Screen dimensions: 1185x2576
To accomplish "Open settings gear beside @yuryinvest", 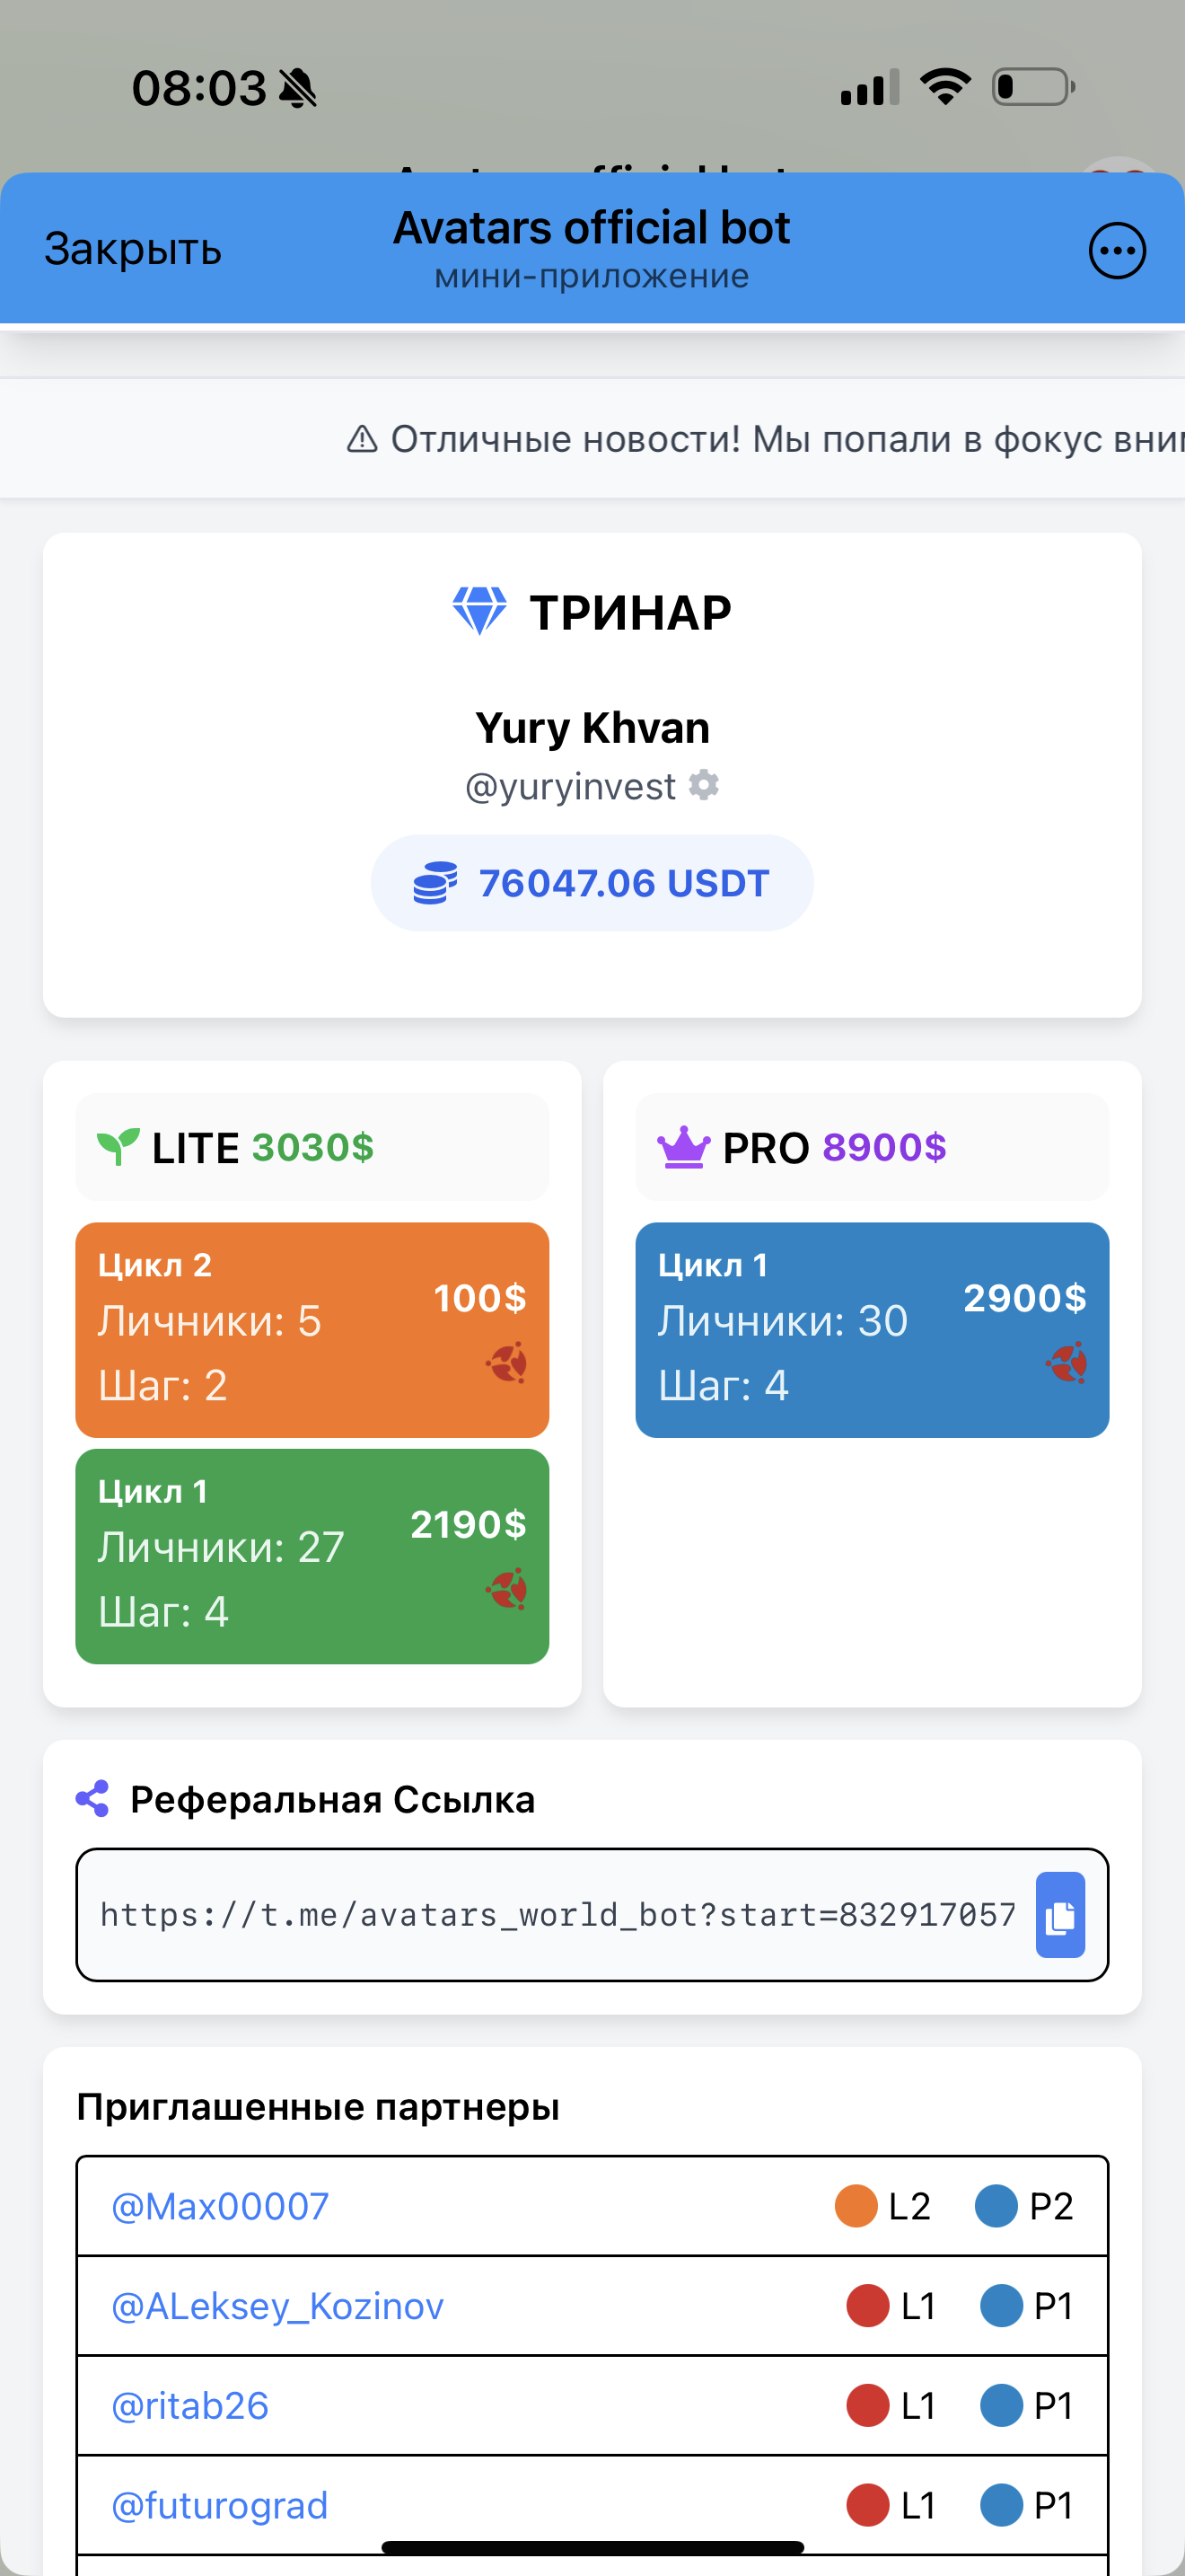I will [704, 785].
